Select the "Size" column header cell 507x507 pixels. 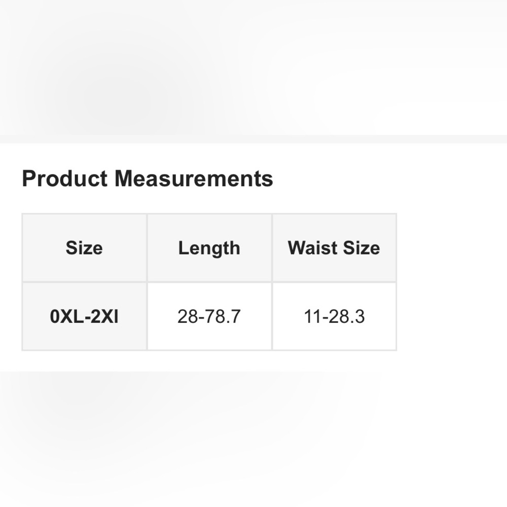pos(84,248)
